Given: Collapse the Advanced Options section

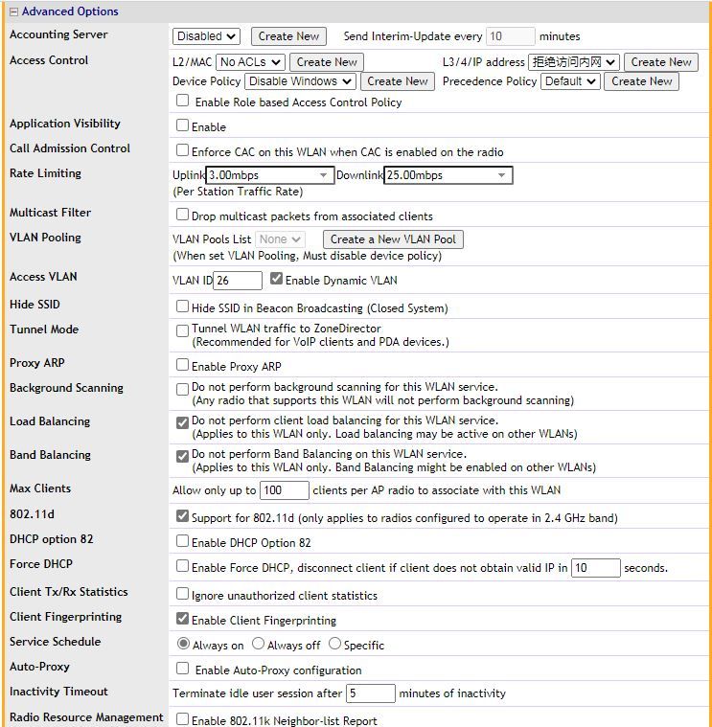Looking at the screenshot, I should 14,12.
